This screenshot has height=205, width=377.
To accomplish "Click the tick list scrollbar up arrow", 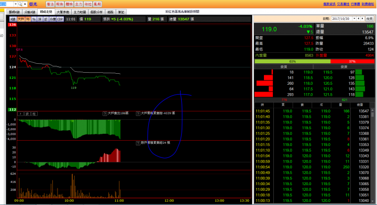I will pyautogui.click(x=372, y=110).
